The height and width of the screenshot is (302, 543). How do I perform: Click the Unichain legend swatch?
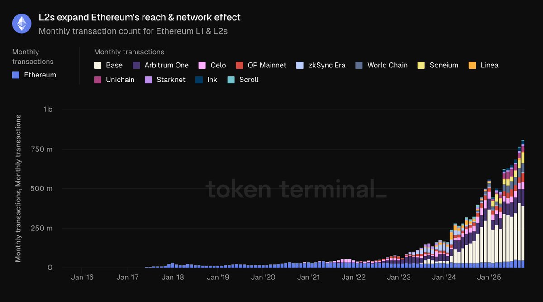[x=98, y=80]
